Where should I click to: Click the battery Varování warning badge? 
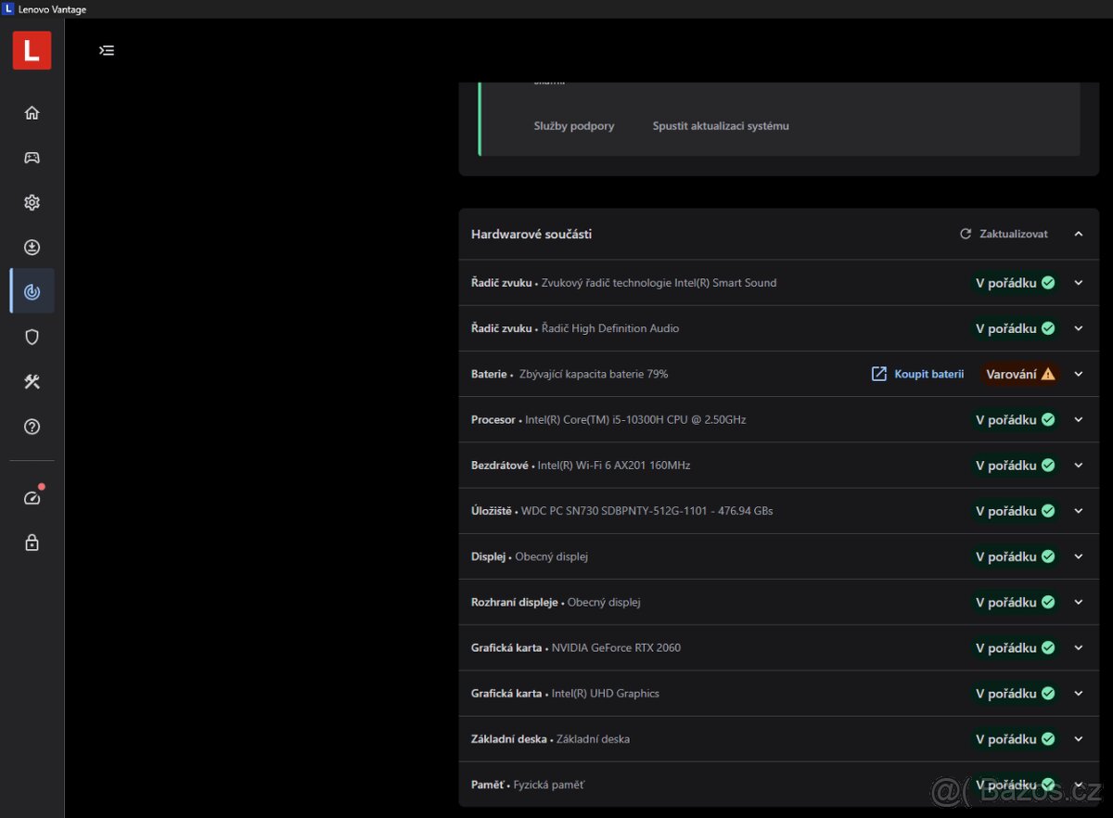(1019, 374)
